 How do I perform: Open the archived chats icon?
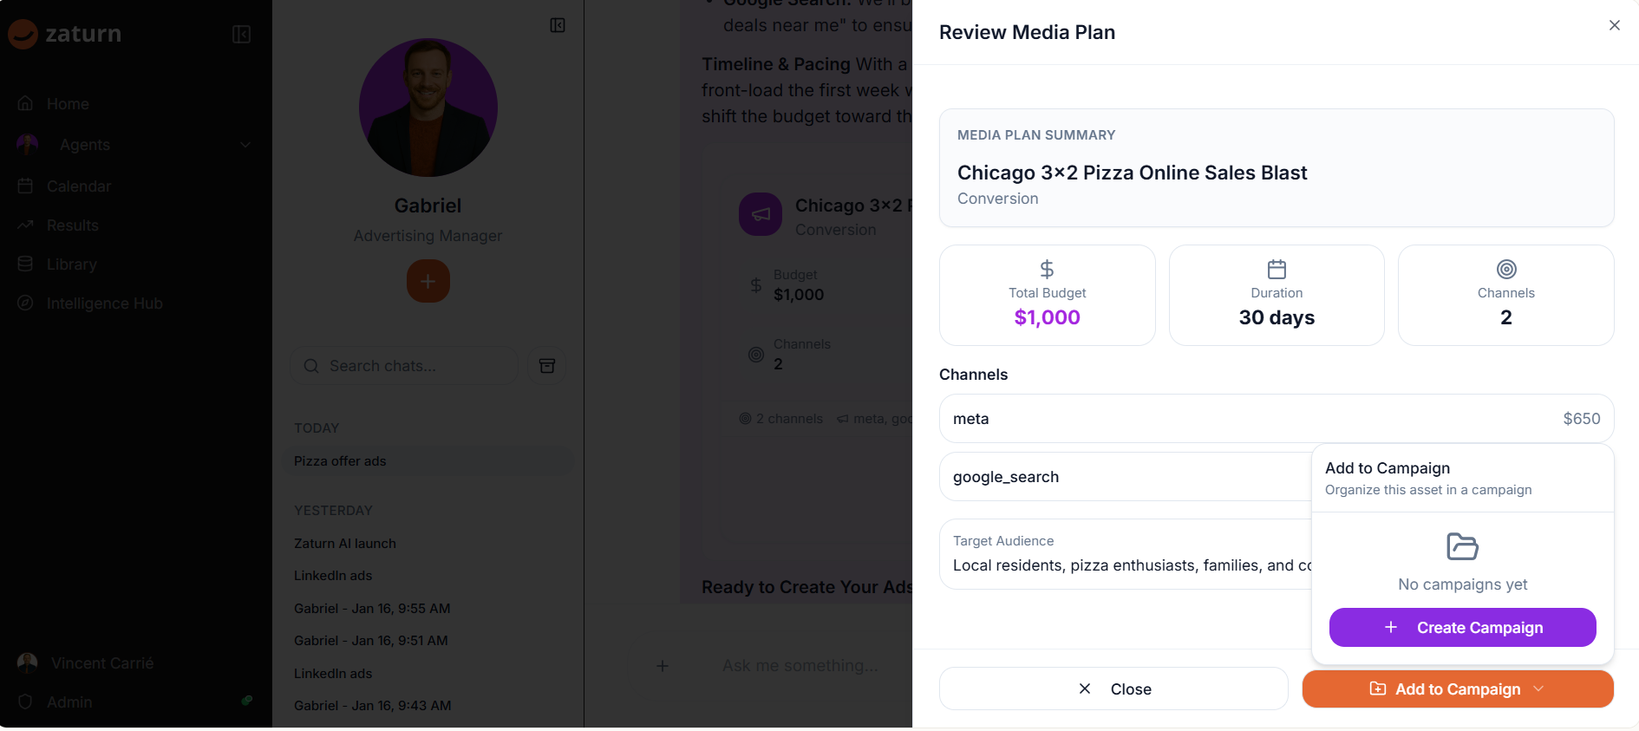(547, 366)
